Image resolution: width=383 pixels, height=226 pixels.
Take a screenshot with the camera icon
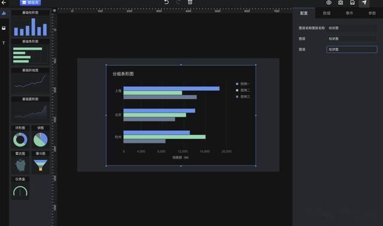(341, 2)
